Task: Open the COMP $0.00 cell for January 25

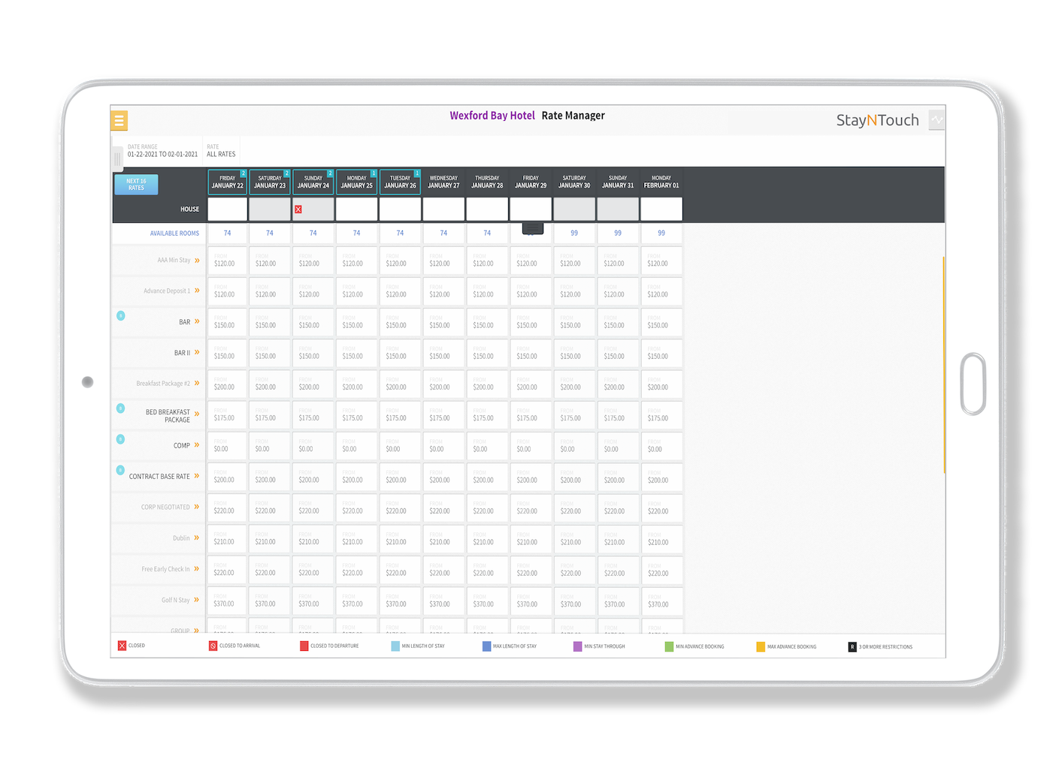Action: 357,446
